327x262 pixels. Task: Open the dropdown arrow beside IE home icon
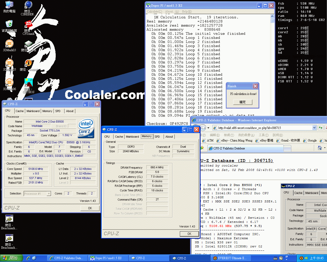tap(325, 148)
